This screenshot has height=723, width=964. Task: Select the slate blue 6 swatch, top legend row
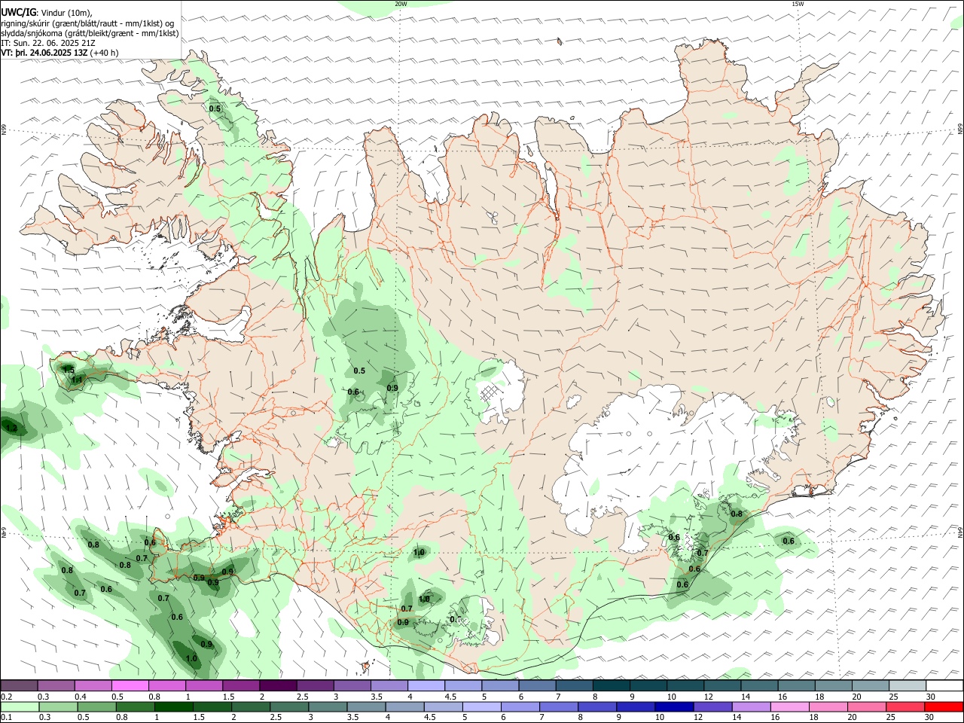point(537,686)
